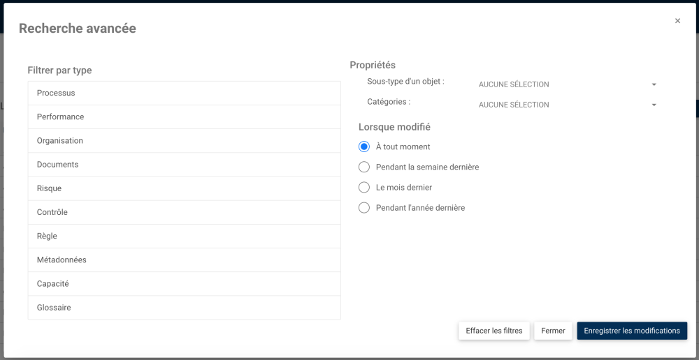Select the 'À tout moment' radio option
The height and width of the screenshot is (360, 699).
coord(364,147)
